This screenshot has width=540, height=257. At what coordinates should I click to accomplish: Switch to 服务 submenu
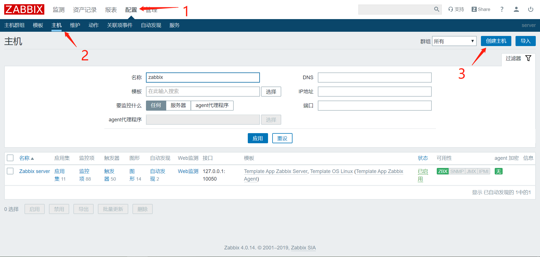click(175, 25)
